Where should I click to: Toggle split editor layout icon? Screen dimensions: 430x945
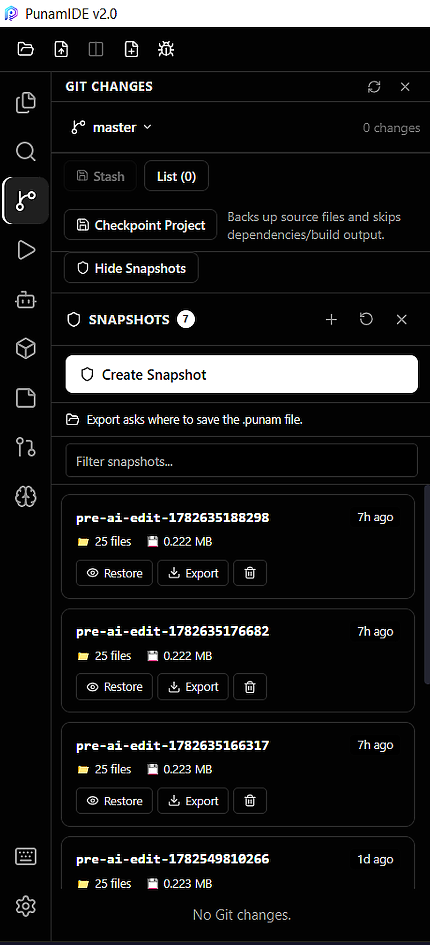pyautogui.click(x=96, y=49)
